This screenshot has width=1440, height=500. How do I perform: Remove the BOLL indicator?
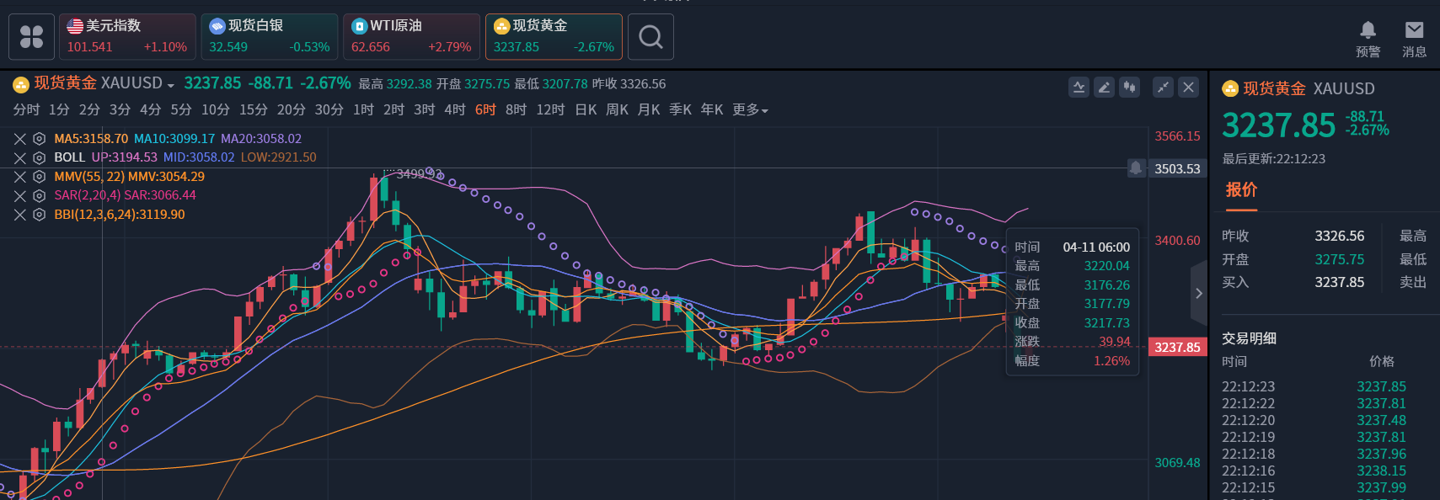pos(20,157)
